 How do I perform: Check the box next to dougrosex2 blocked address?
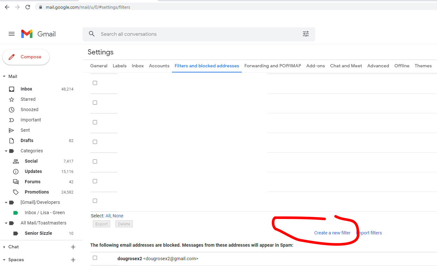pos(95,258)
